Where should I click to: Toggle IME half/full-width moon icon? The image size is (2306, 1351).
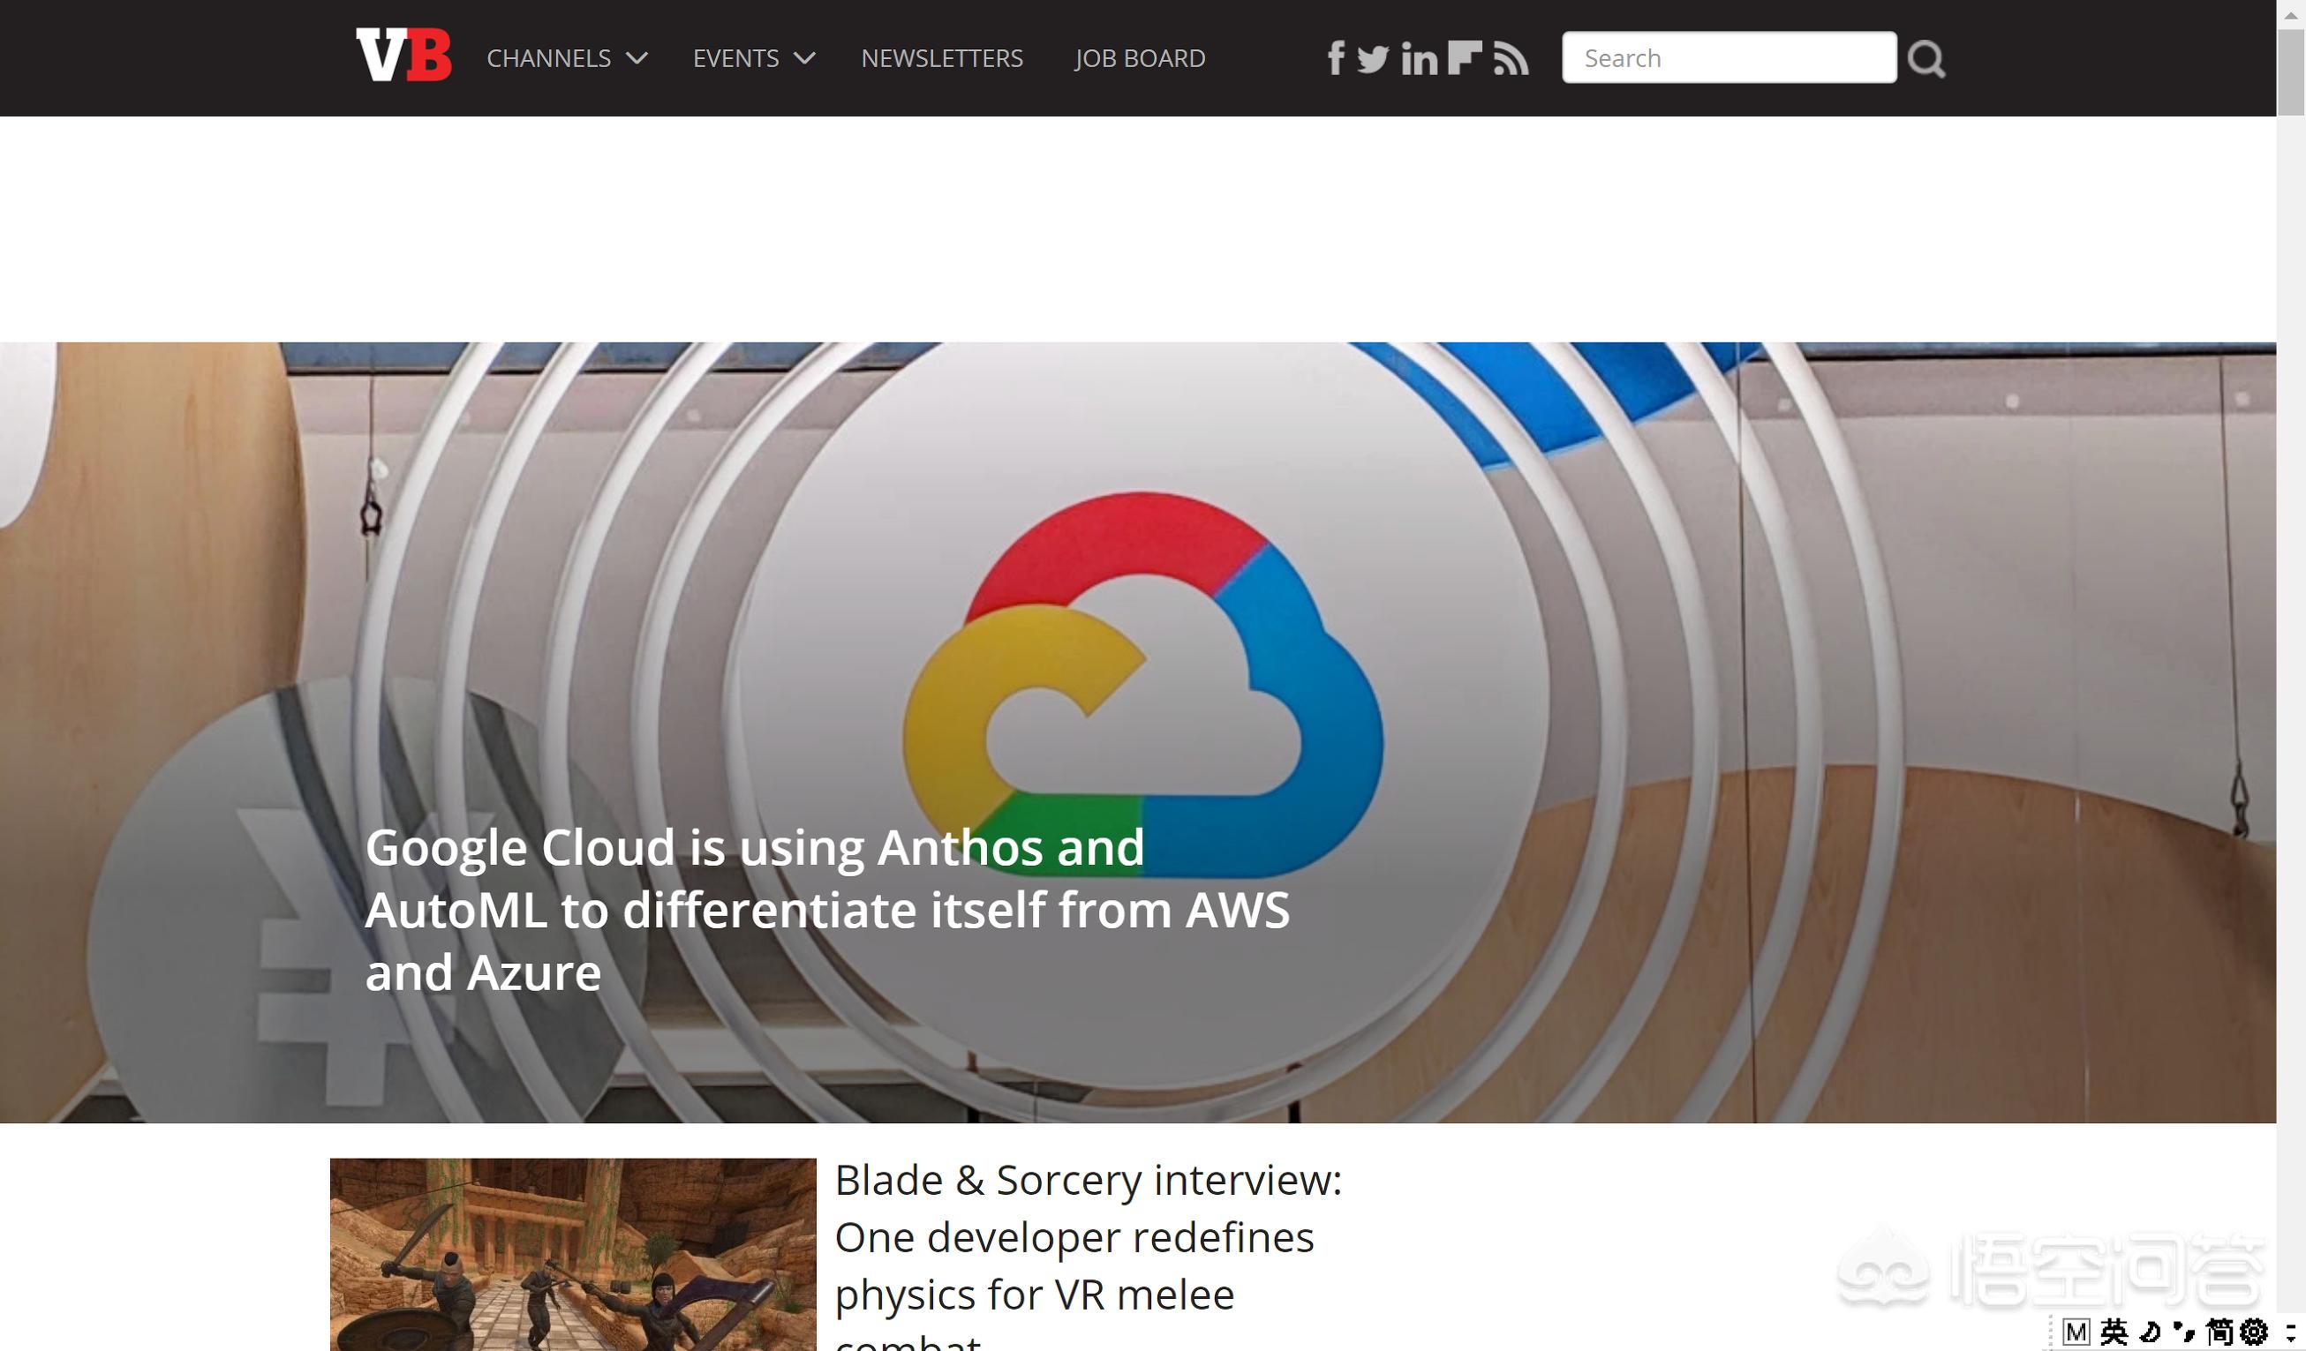point(2150,1331)
